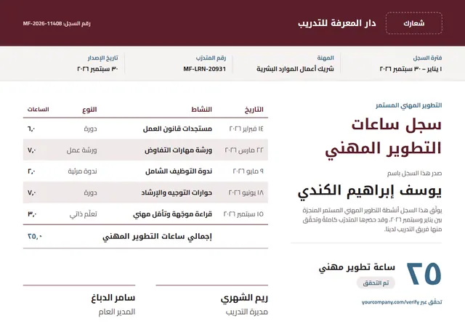This screenshot has width=465, height=329.
Task: Click the type تعلّم ذاتي
Action: point(83,214)
